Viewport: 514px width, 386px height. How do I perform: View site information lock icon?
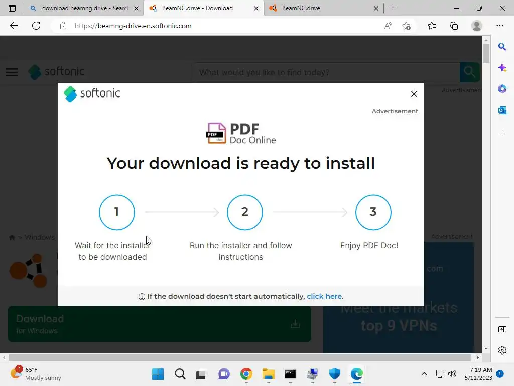[x=63, y=26]
